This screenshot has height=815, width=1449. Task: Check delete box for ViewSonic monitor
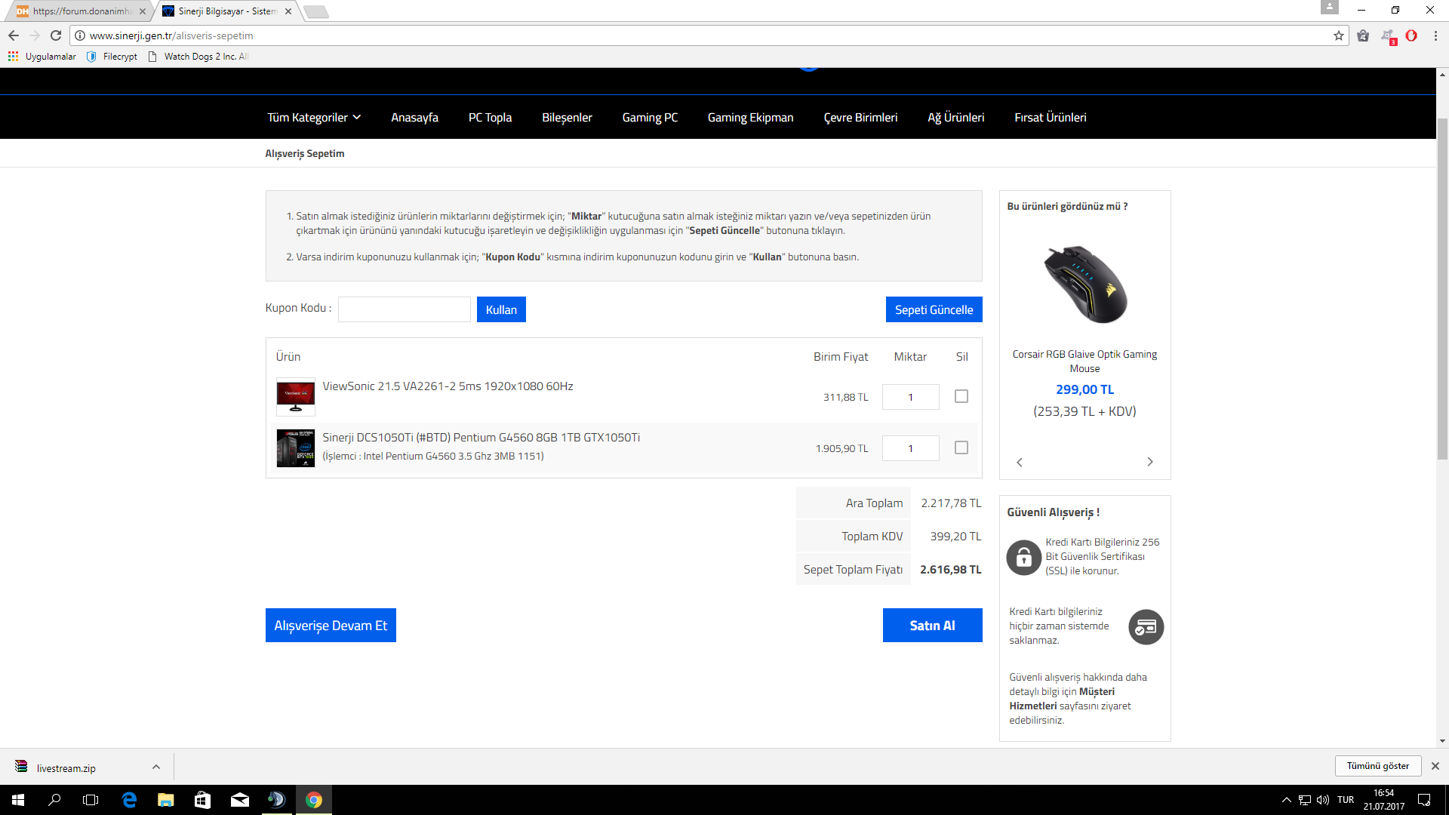point(961,396)
